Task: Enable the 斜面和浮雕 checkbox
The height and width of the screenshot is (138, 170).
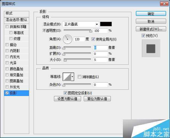Action: (x=7, y=26)
